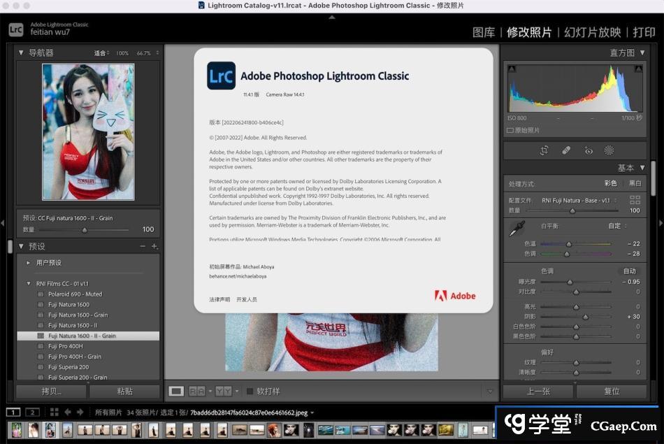This screenshot has height=444, width=664.
Task: Expand the 用户预设 preset folder
Action: coord(29,263)
